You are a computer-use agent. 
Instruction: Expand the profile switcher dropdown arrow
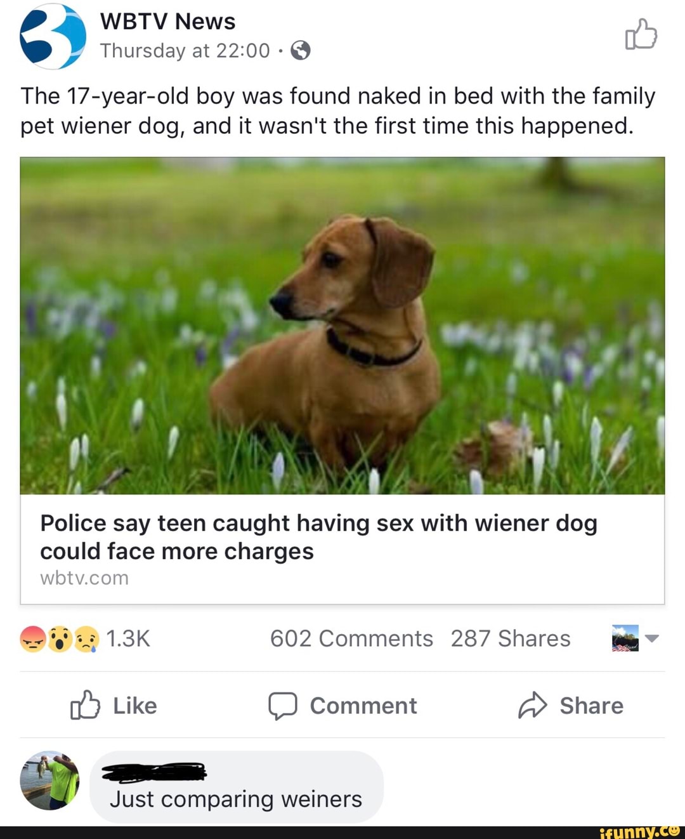(652, 638)
